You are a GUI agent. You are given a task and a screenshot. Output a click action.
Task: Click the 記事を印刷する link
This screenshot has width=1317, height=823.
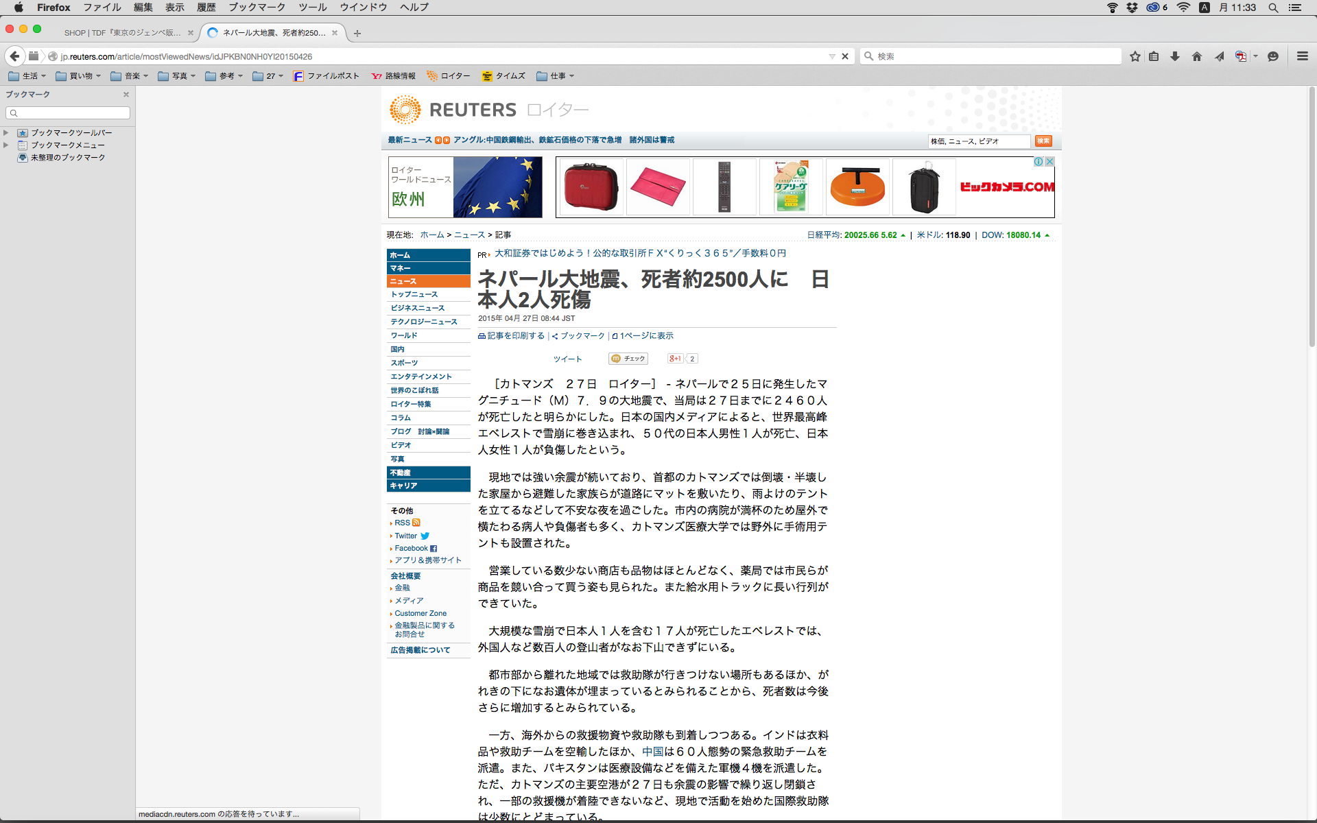[515, 336]
